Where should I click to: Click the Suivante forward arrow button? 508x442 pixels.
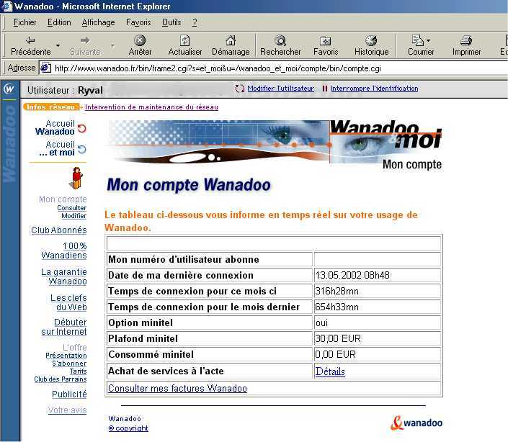(85, 45)
